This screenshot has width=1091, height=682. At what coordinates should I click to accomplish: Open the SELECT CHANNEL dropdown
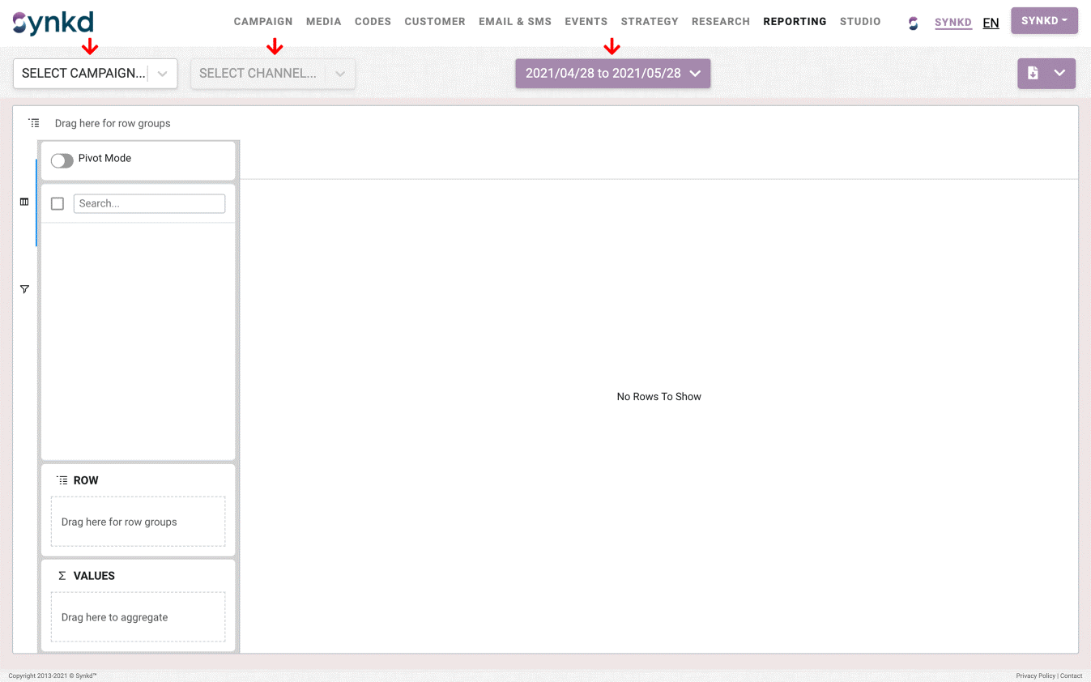coord(273,73)
